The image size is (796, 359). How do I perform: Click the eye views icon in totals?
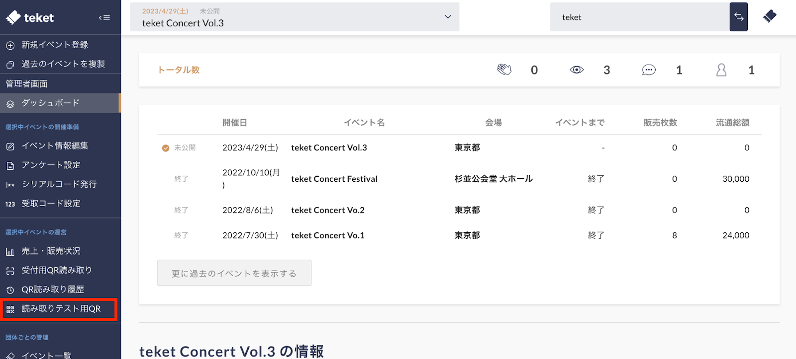coord(577,70)
